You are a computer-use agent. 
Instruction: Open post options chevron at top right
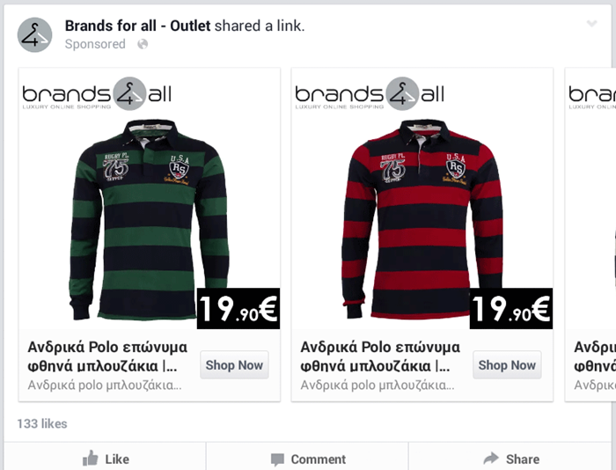[x=591, y=24]
